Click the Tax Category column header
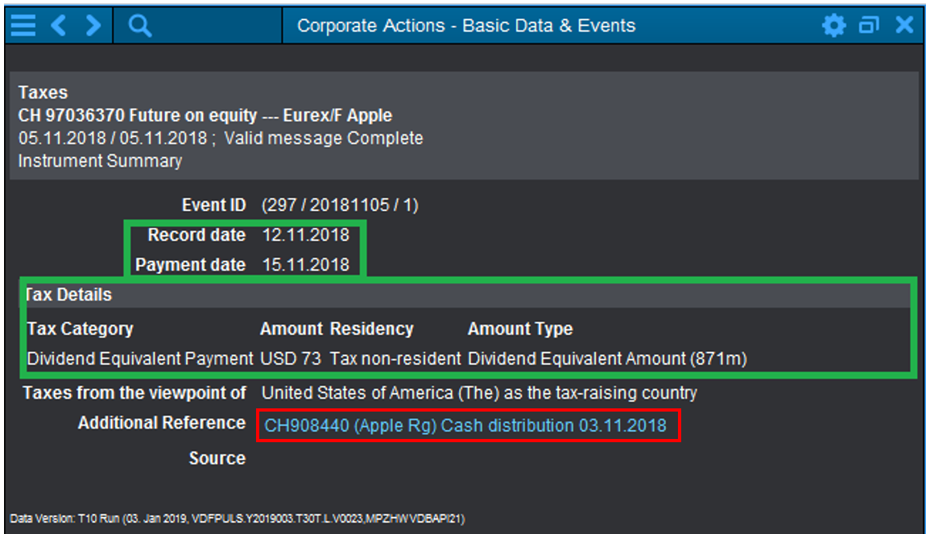This screenshot has height=534, width=930. coord(80,329)
